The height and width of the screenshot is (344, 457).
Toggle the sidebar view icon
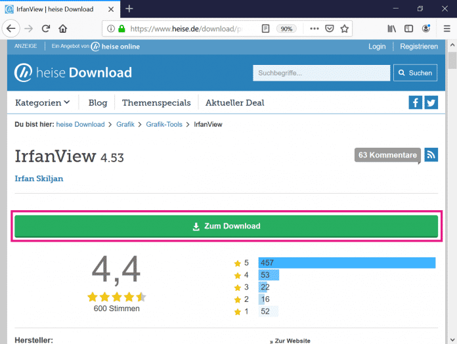point(409,29)
